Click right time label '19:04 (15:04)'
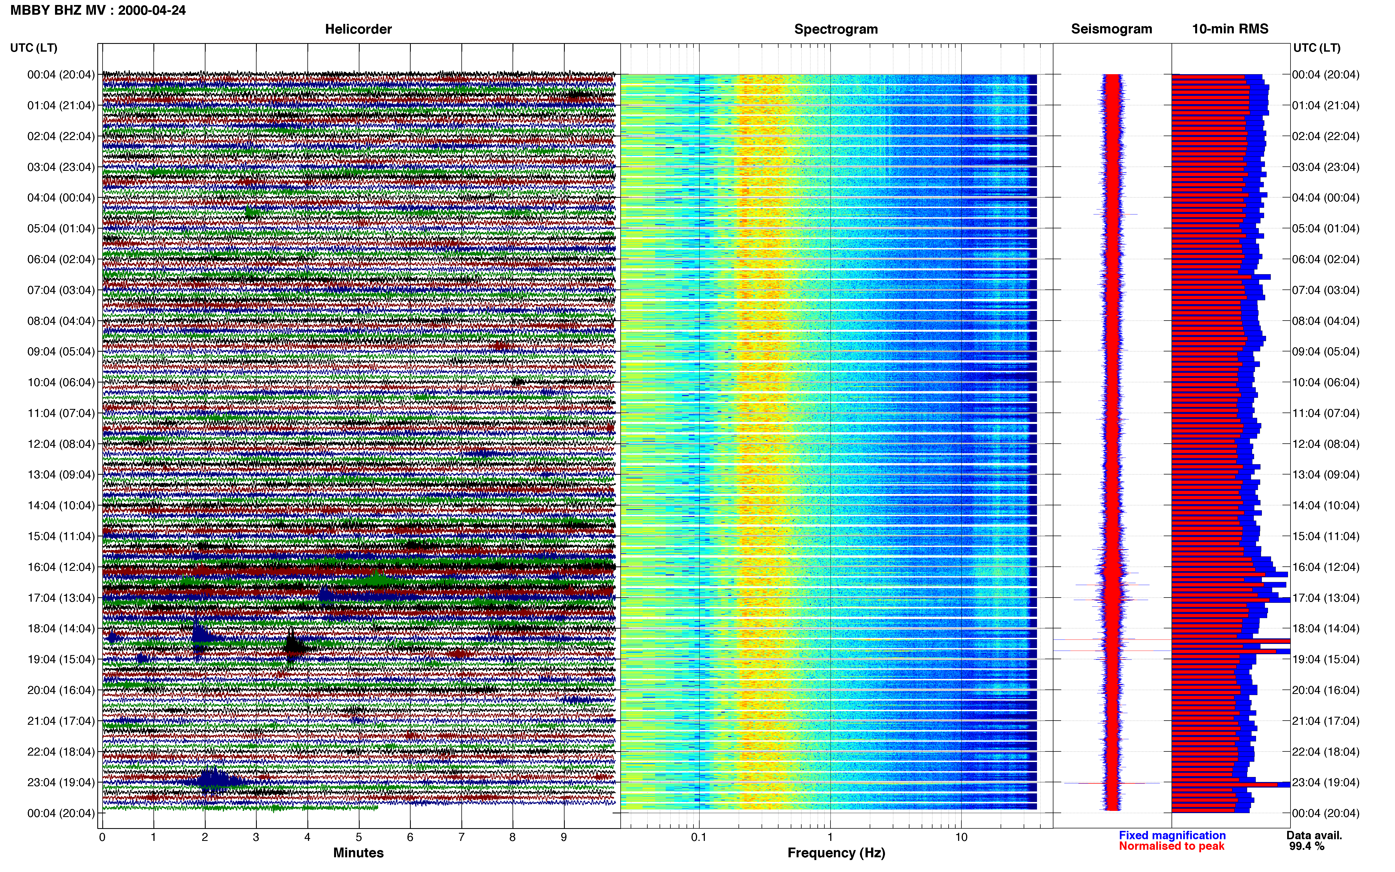The image size is (1395, 872). pos(1326,659)
